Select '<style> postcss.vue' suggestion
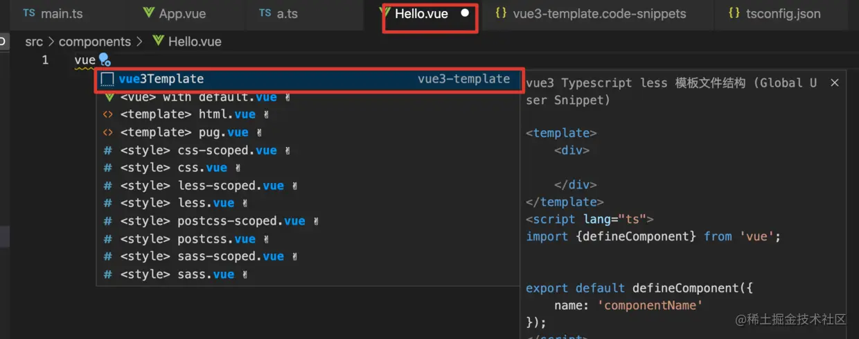The width and height of the screenshot is (859, 339). click(x=308, y=239)
